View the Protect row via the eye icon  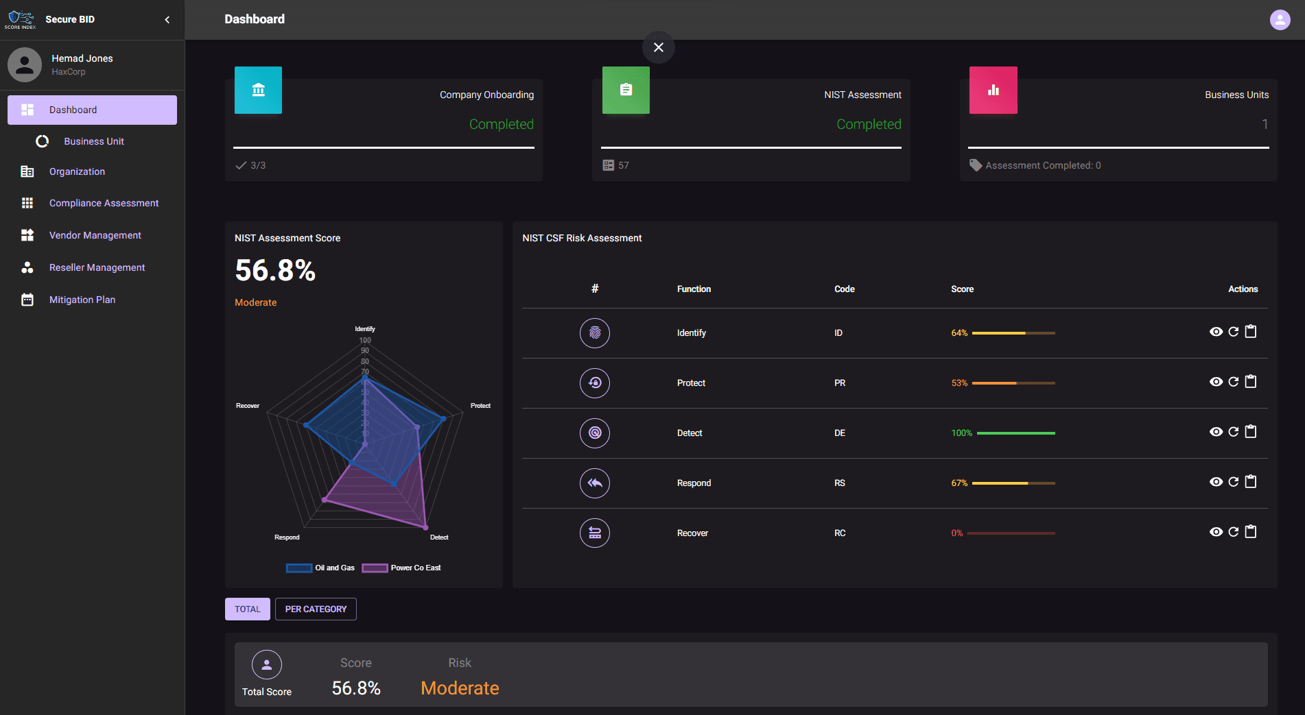pos(1216,382)
